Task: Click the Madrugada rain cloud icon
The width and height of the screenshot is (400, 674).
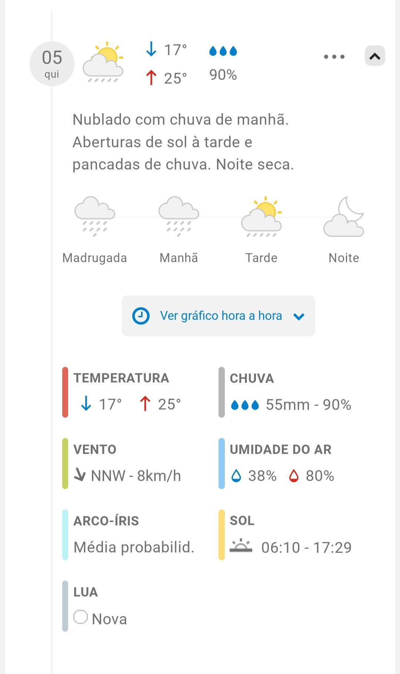Action: coord(95,216)
